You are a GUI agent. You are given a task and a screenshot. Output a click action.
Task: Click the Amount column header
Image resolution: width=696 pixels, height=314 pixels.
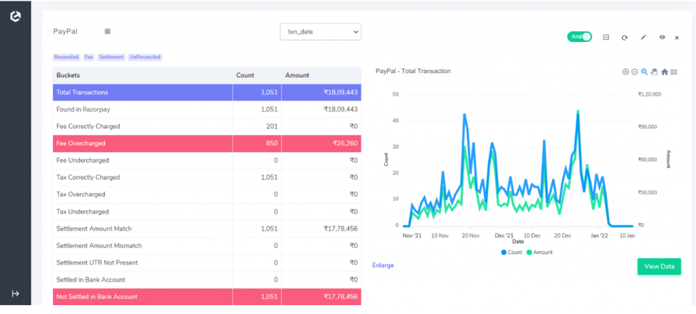click(321, 75)
